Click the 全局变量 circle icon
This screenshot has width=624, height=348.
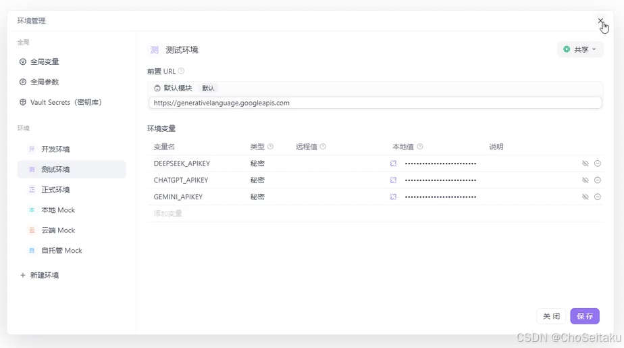click(23, 61)
